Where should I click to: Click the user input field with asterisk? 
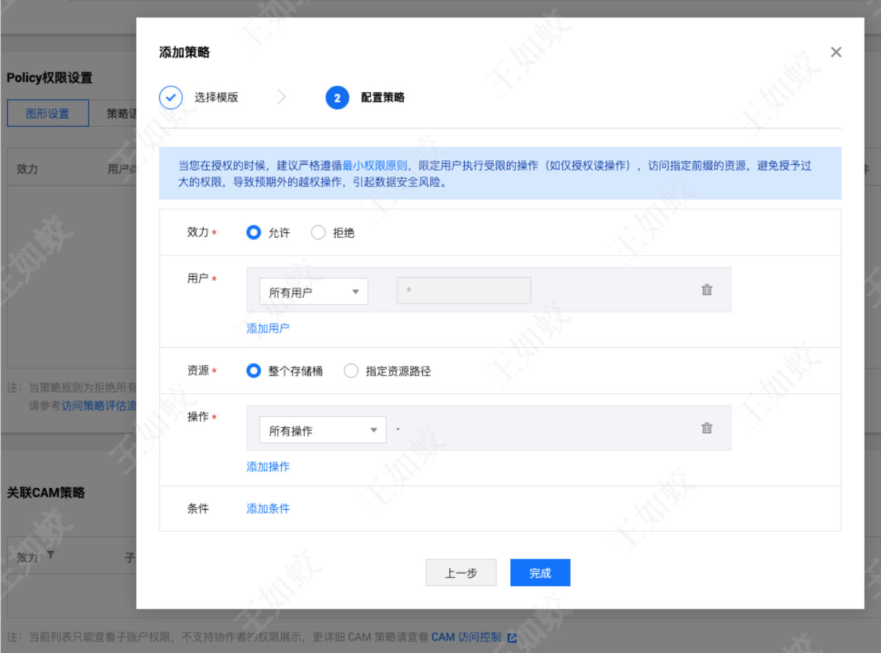464,291
